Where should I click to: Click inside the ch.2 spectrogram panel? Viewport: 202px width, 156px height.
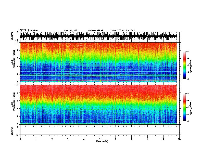[x=98, y=105]
